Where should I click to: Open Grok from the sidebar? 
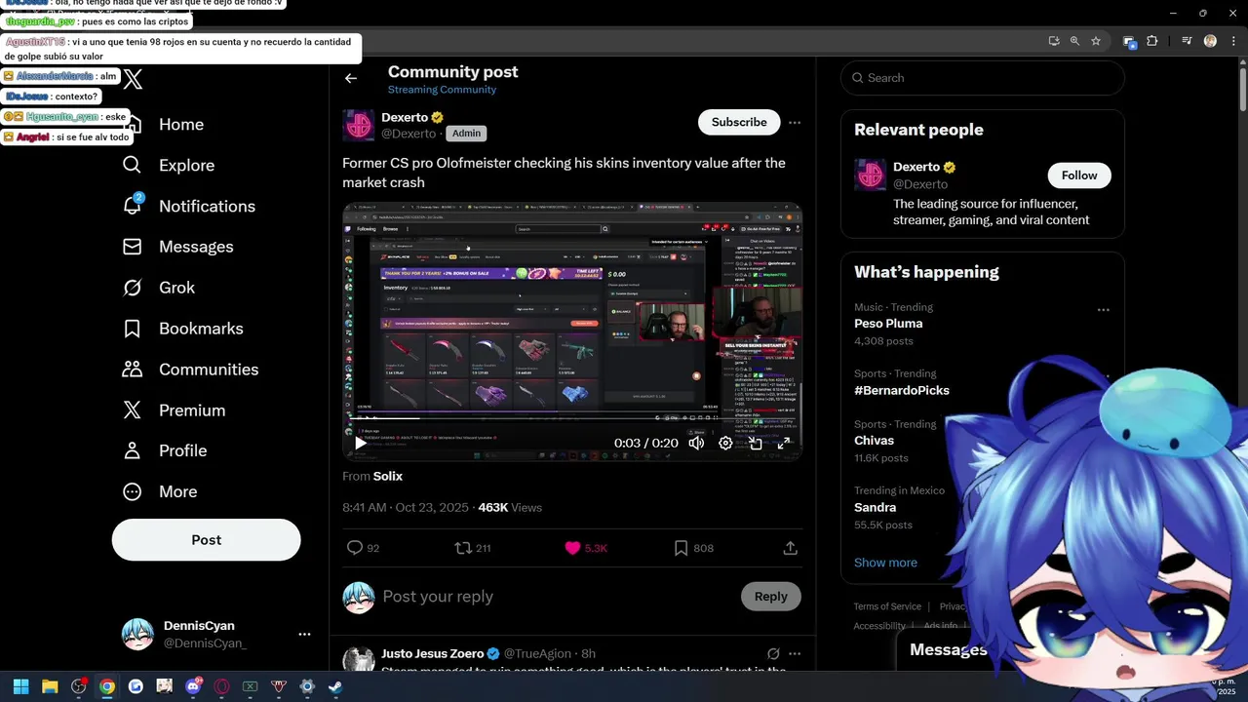[159, 288]
